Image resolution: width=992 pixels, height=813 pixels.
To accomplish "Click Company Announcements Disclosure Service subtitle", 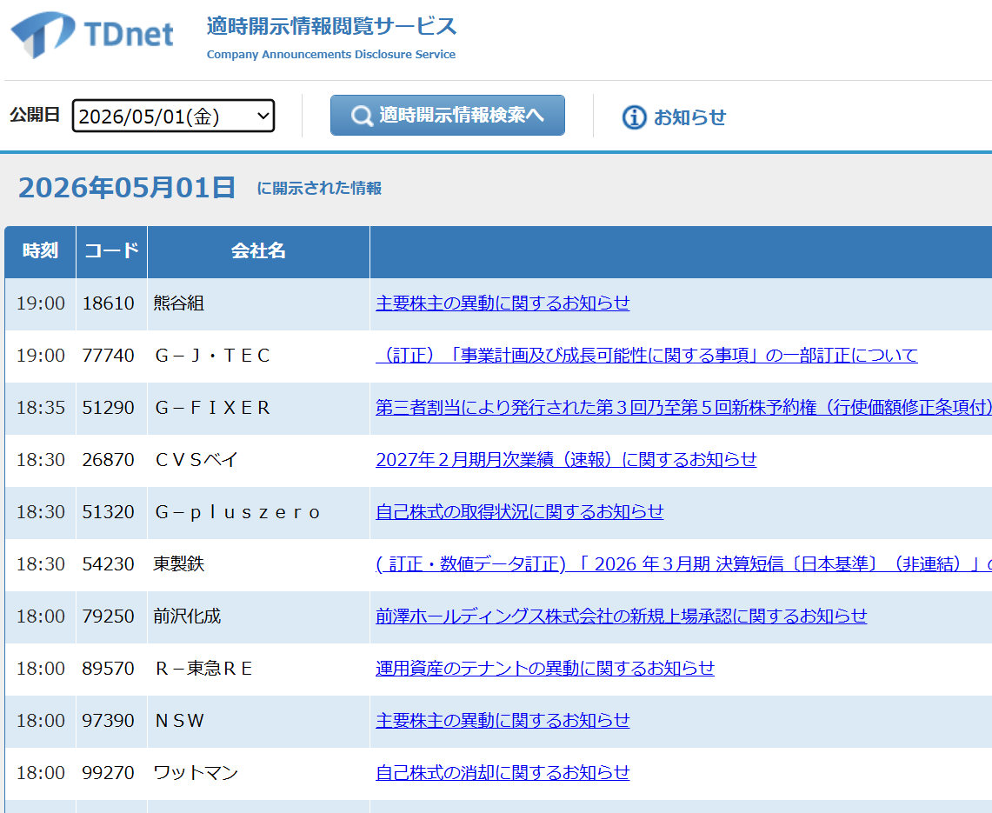I will pos(331,55).
